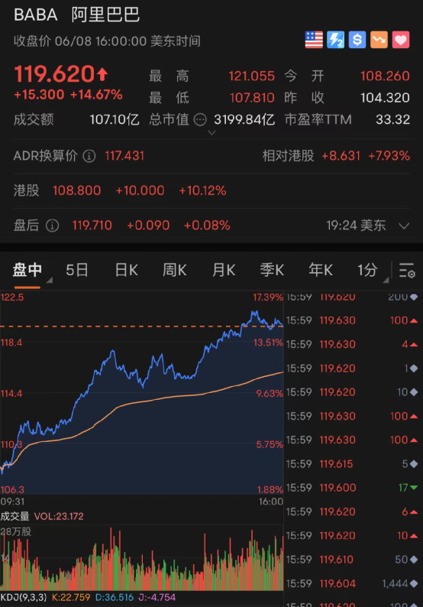Tap the pink heart favorite icon
The height and width of the screenshot is (607, 423).
coord(401,40)
